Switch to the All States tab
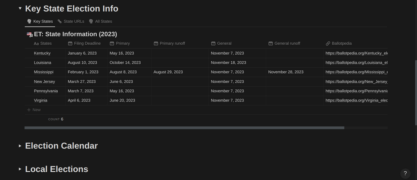Screen dimensions: 417x180 pyautogui.click(x=100, y=22)
